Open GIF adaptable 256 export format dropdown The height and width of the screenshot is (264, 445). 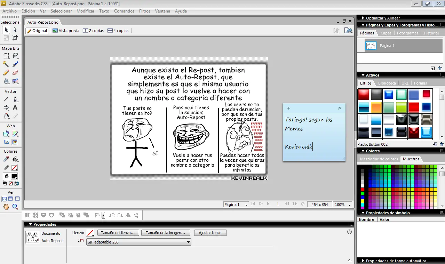(x=138, y=242)
